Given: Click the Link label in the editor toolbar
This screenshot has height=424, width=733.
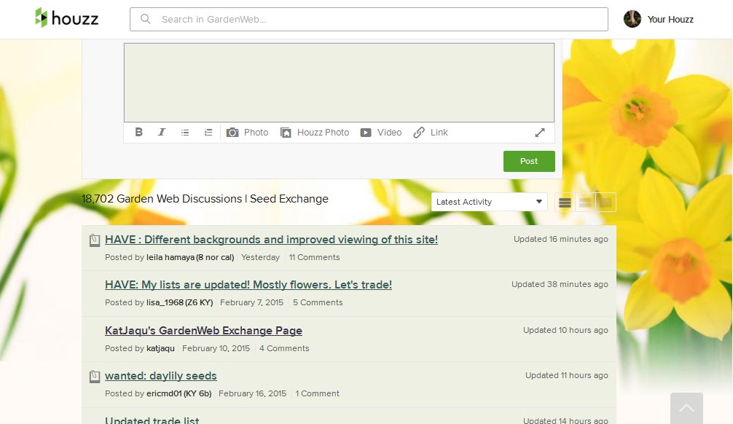Looking at the screenshot, I should pyautogui.click(x=439, y=133).
